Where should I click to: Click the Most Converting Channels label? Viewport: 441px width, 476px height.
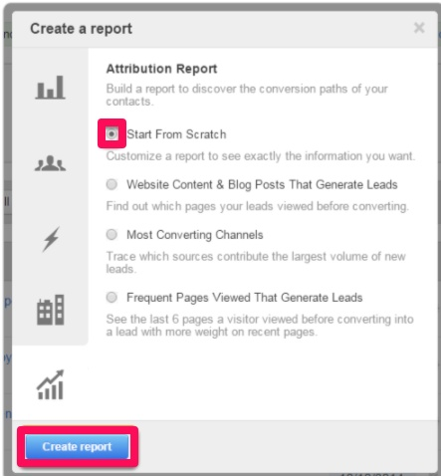tap(195, 235)
